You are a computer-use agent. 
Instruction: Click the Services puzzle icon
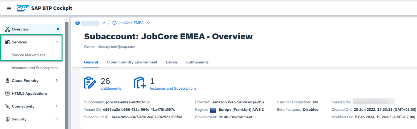coord(7,42)
